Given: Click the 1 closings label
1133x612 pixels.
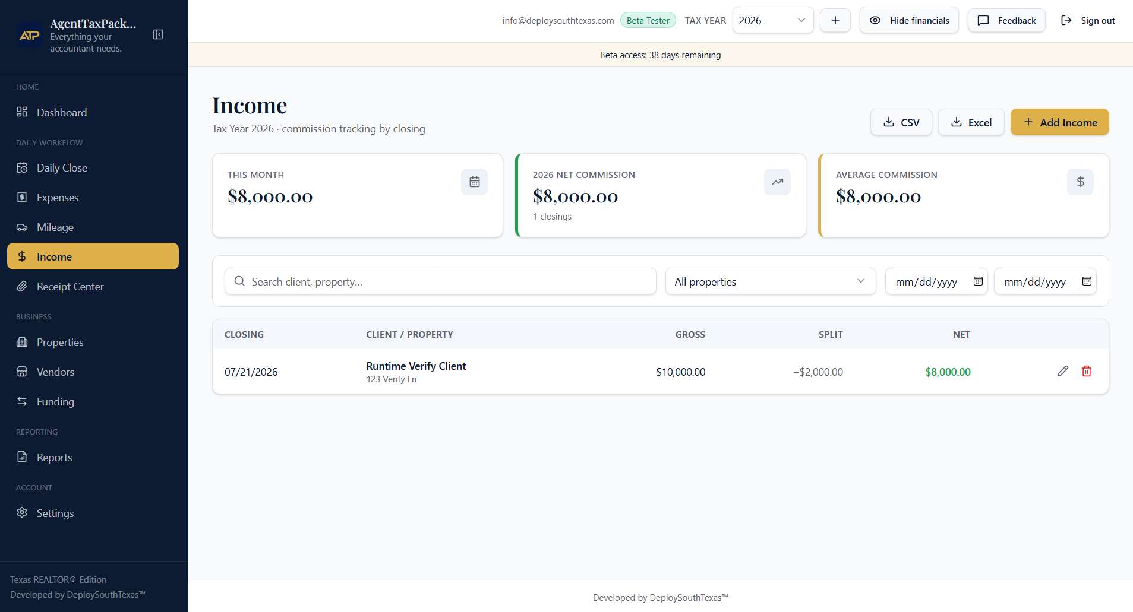Looking at the screenshot, I should click(x=552, y=217).
